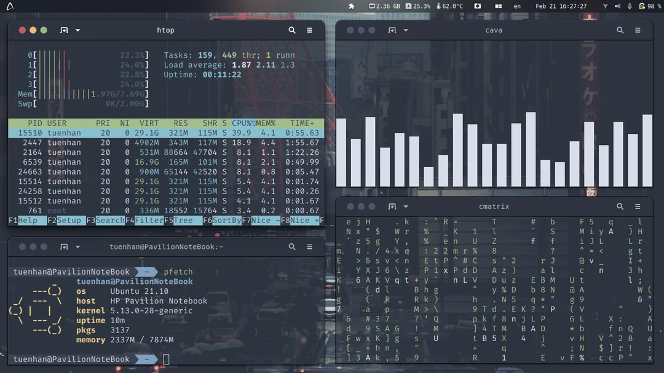Open search in cmatrix terminal window
The height and width of the screenshot is (373, 664).
(x=620, y=206)
